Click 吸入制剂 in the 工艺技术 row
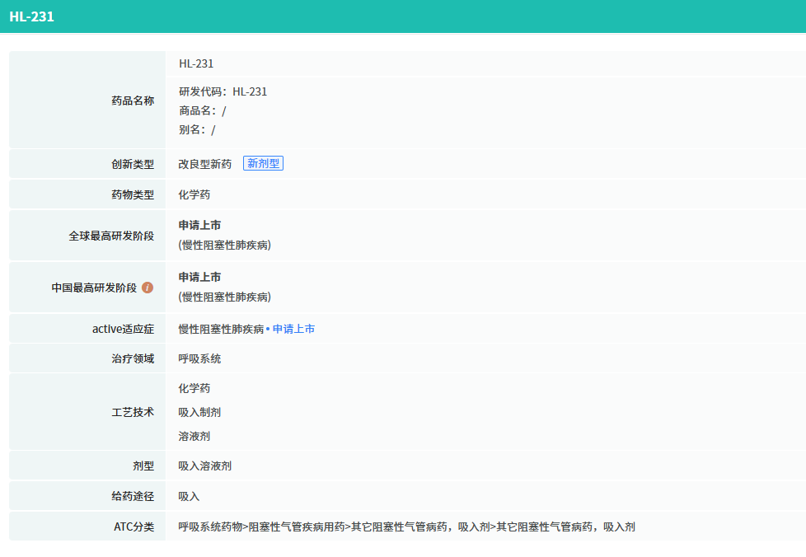Screen dimensions: 806x557 199,412
